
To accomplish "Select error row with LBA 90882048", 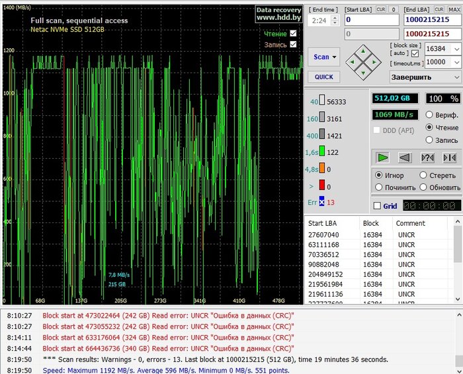I will click(379, 264).
